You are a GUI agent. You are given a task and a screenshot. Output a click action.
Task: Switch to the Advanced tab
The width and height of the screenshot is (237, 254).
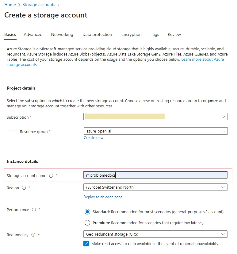(x=33, y=34)
